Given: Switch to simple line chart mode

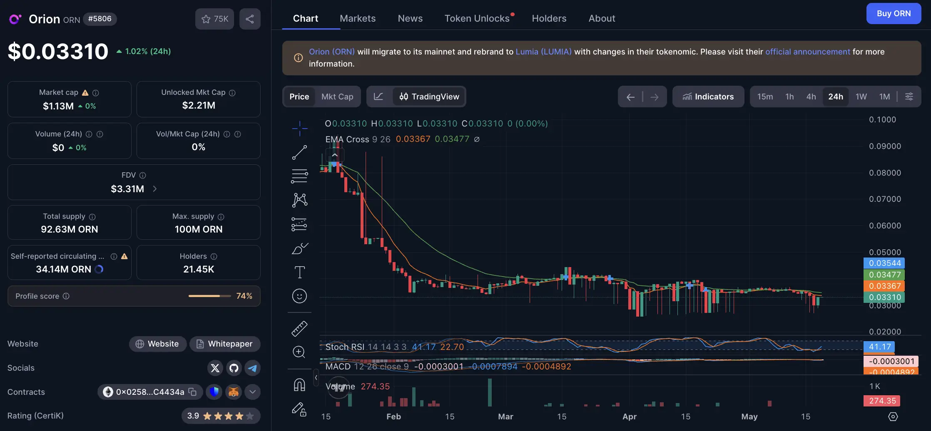Looking at the screenshot, I should coord(378,97).
